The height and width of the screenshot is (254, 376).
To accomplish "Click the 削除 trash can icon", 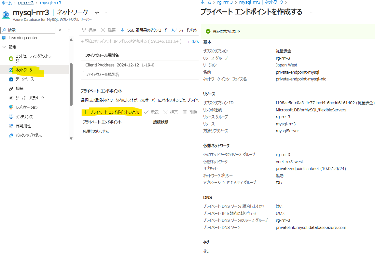I will coord(184,112).
